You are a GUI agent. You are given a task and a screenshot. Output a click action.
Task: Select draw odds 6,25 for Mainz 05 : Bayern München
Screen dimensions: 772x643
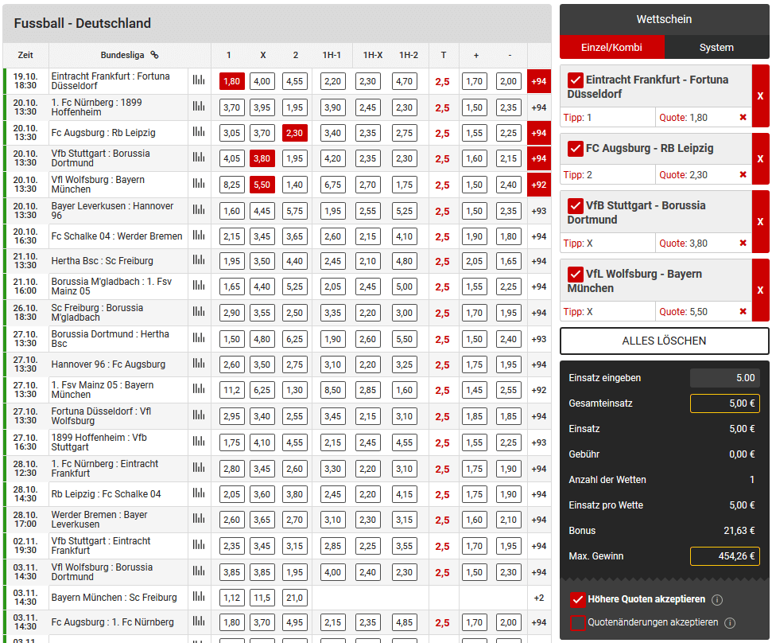pyautogui.click(x=262, y=390)
